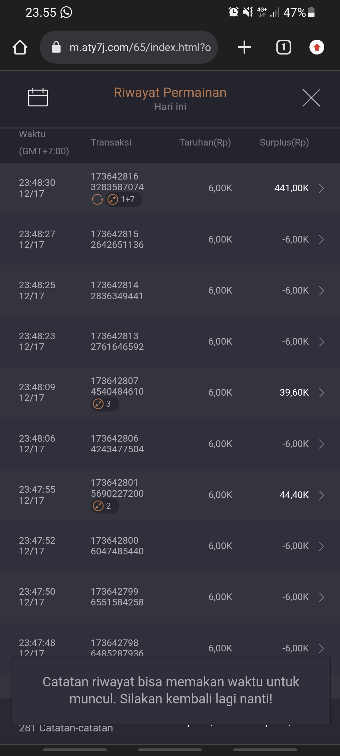Tap the red upload arrow browser icon
This screenshot has width=340, height=756.
click(317, 47)
